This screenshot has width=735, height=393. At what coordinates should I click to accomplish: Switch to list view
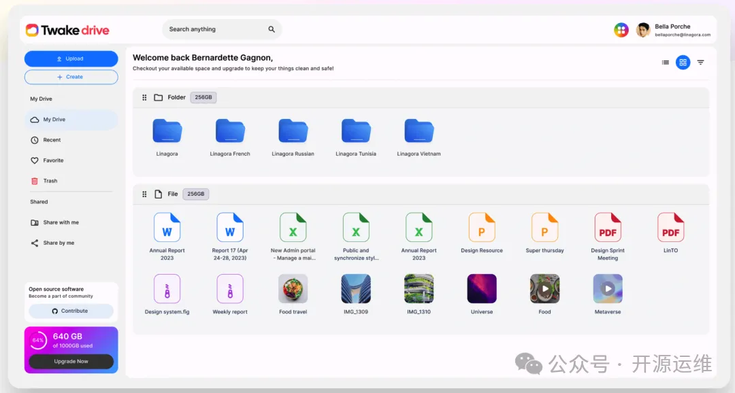pos(666,63)
